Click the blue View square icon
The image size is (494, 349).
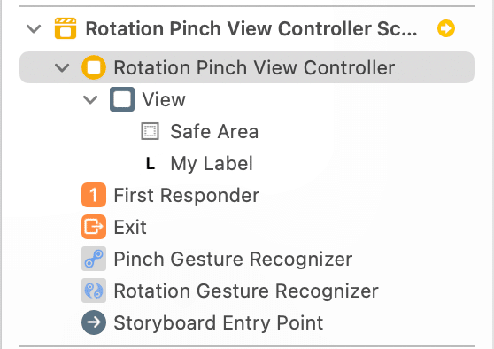[122, 99]
